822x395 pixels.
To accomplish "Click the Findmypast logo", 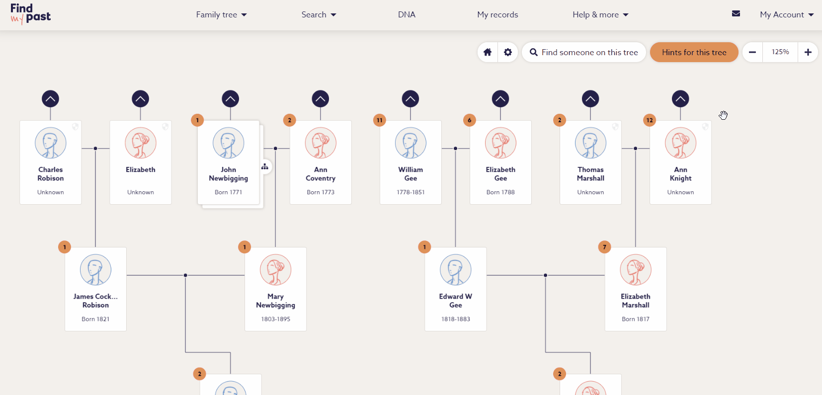I will (30, 14).
